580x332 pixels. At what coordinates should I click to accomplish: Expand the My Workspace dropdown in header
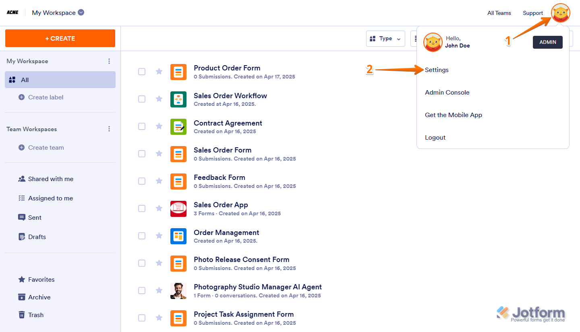tap(81, 12)
